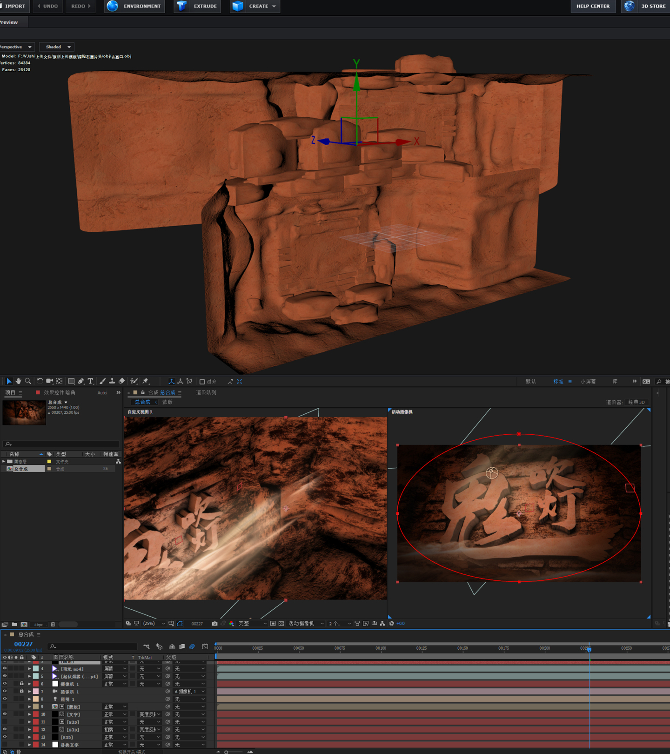Screen dimensions: 670x754
Task: Expand the 固态层 folder in project
Action: point(4,461)
